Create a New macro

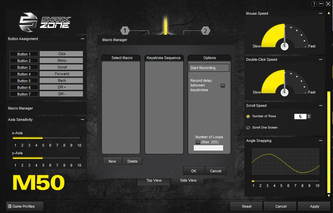[x=112, y=161]
